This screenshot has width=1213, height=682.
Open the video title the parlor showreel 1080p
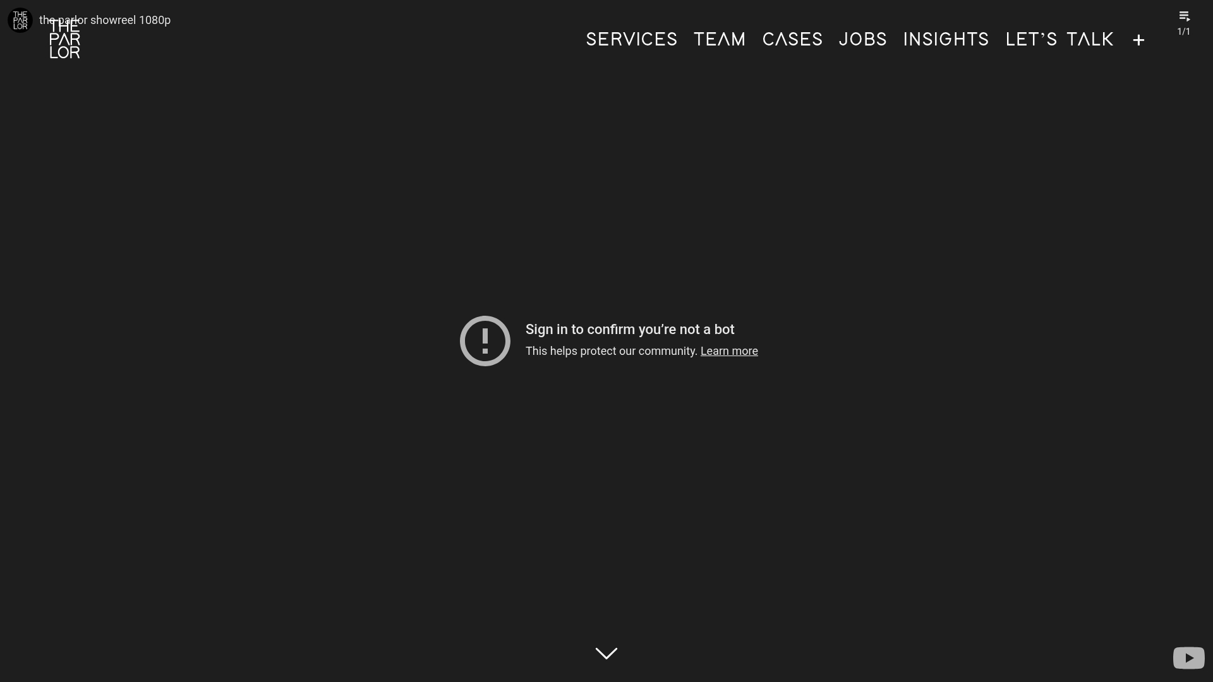105,20
